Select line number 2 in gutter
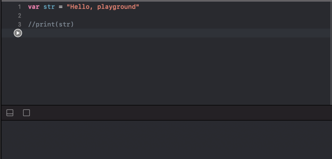 point(19,16)
